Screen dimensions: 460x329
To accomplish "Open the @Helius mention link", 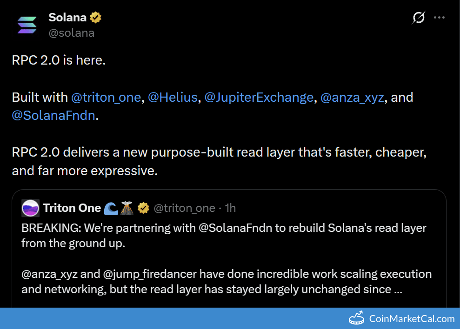I will click(173, 98).
